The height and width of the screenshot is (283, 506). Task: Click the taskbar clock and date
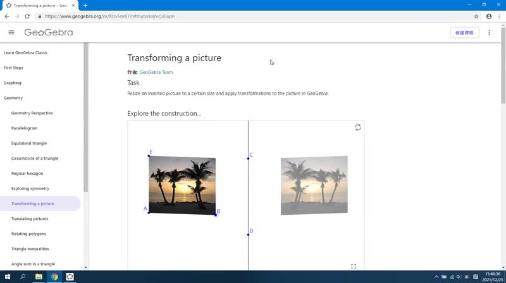(x=493, y=277)
